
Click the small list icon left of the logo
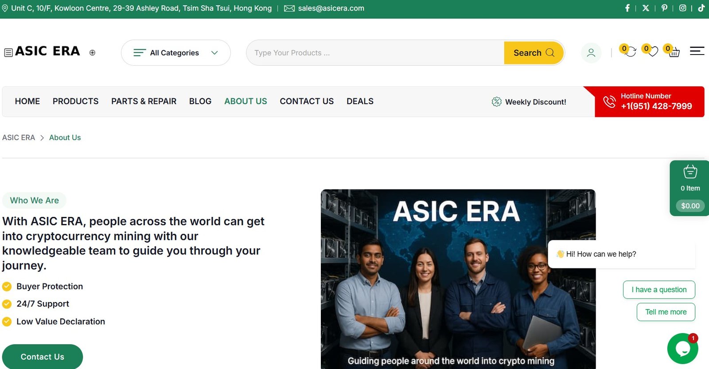[8, 52]
